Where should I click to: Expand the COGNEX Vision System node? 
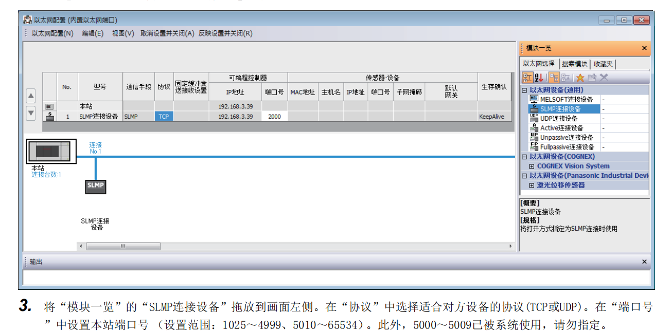point(532,166)
